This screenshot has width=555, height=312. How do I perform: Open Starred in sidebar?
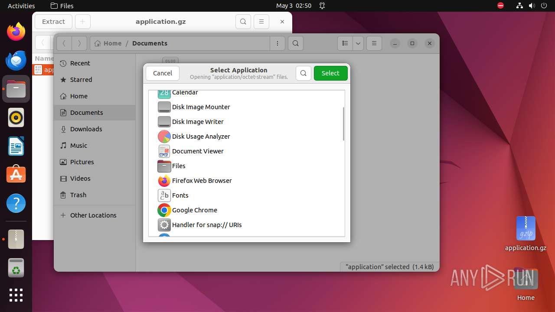click(95, 80)
